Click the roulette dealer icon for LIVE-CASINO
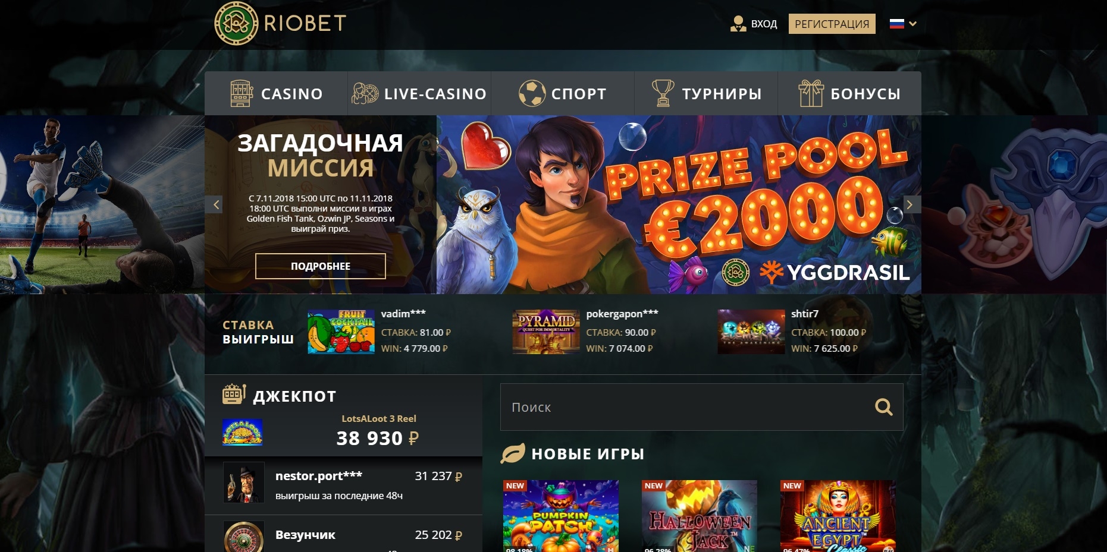This screenshot has height=552, width=1107. point(365,93)
